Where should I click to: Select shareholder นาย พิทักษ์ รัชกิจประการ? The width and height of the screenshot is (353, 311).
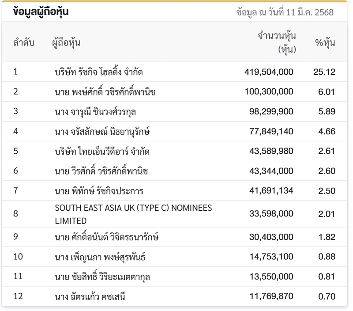coord(99,191)
